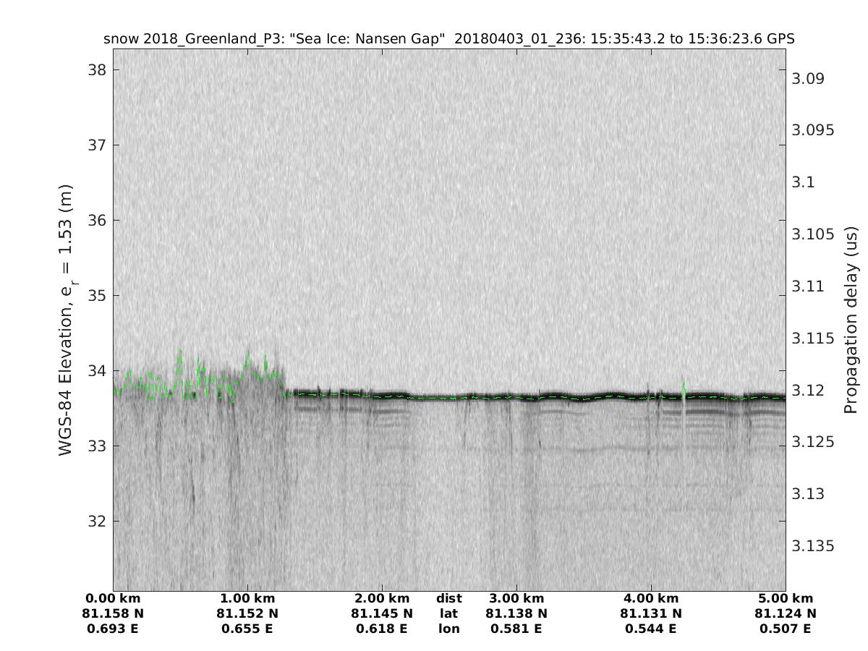
Task: Click the 81.152 N latitude label
Action: click(x=247, y=613)
